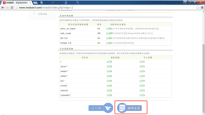Bookmark this page with the star icon

click(x=198, y=7)
